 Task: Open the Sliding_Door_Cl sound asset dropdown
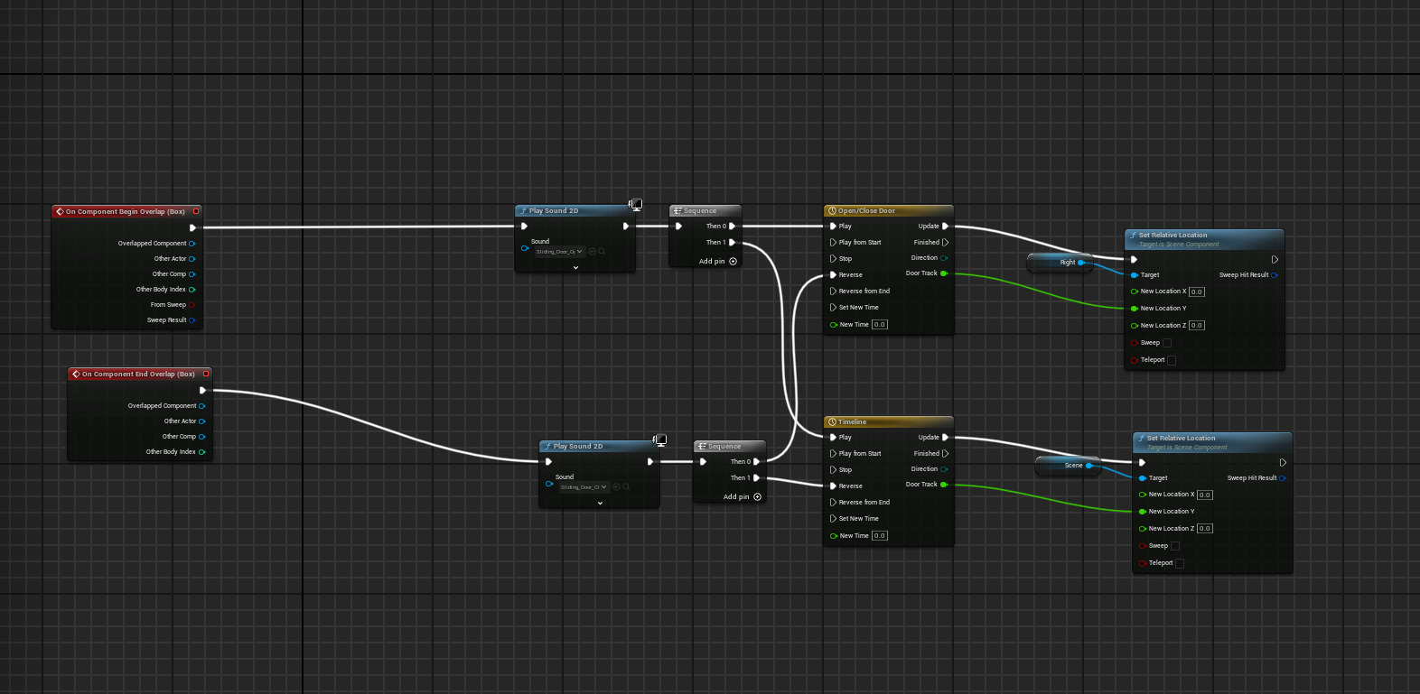(584, 487)
